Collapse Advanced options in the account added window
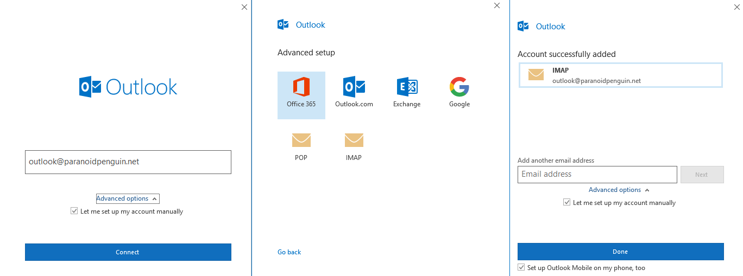The height and width of the screenshot is (276, 743). point(619,190)
